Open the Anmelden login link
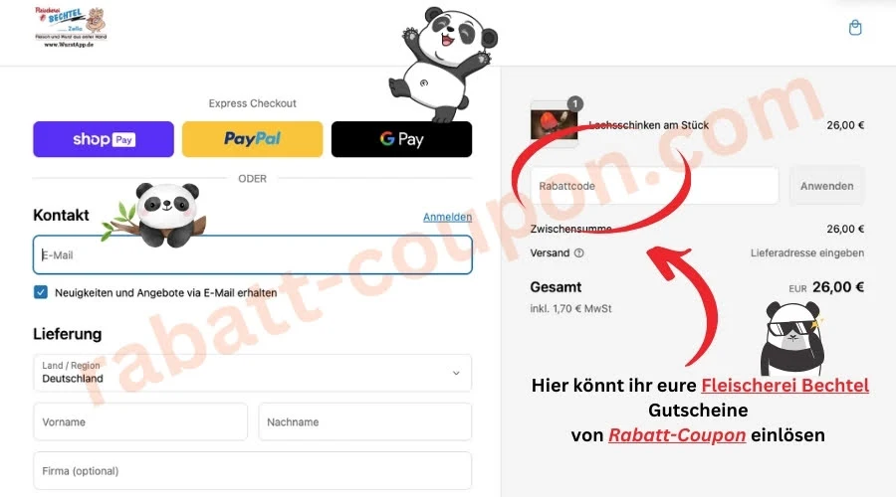This screenshot has height=497, width=896. point(447,217)
